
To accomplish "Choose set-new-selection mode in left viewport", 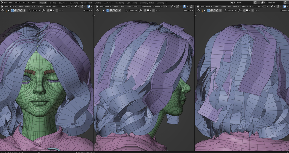I will click(12, 10).
